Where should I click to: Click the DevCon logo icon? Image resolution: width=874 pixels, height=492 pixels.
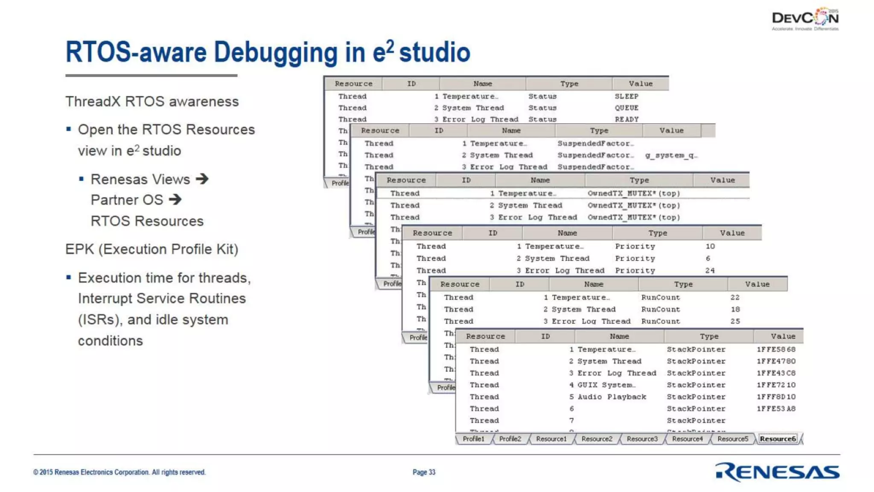805,19
